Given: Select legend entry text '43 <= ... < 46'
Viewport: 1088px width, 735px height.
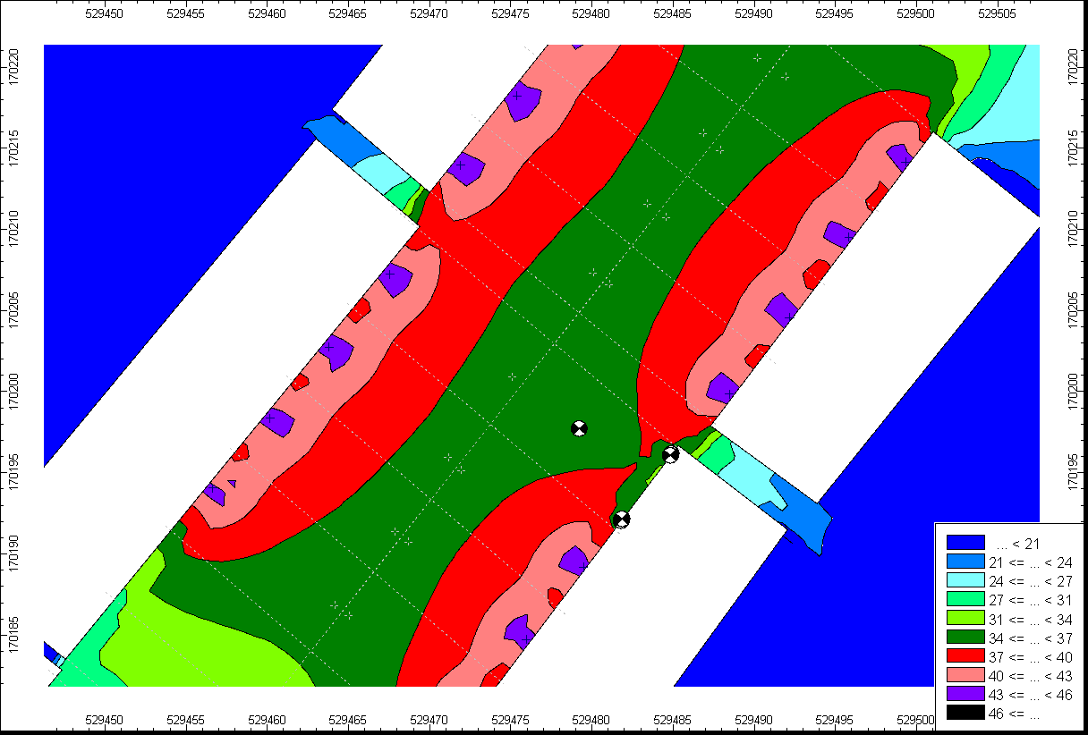Looking at the screenshot, I should pyautogui.click(x=1030, y=695).
